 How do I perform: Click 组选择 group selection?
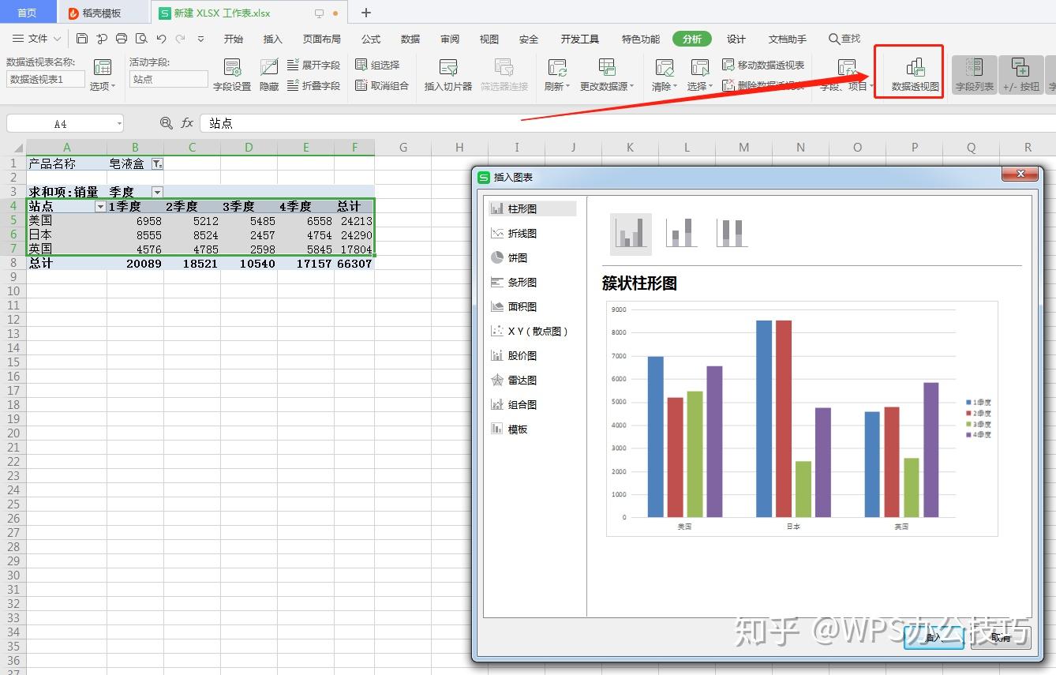coord(377,65)
